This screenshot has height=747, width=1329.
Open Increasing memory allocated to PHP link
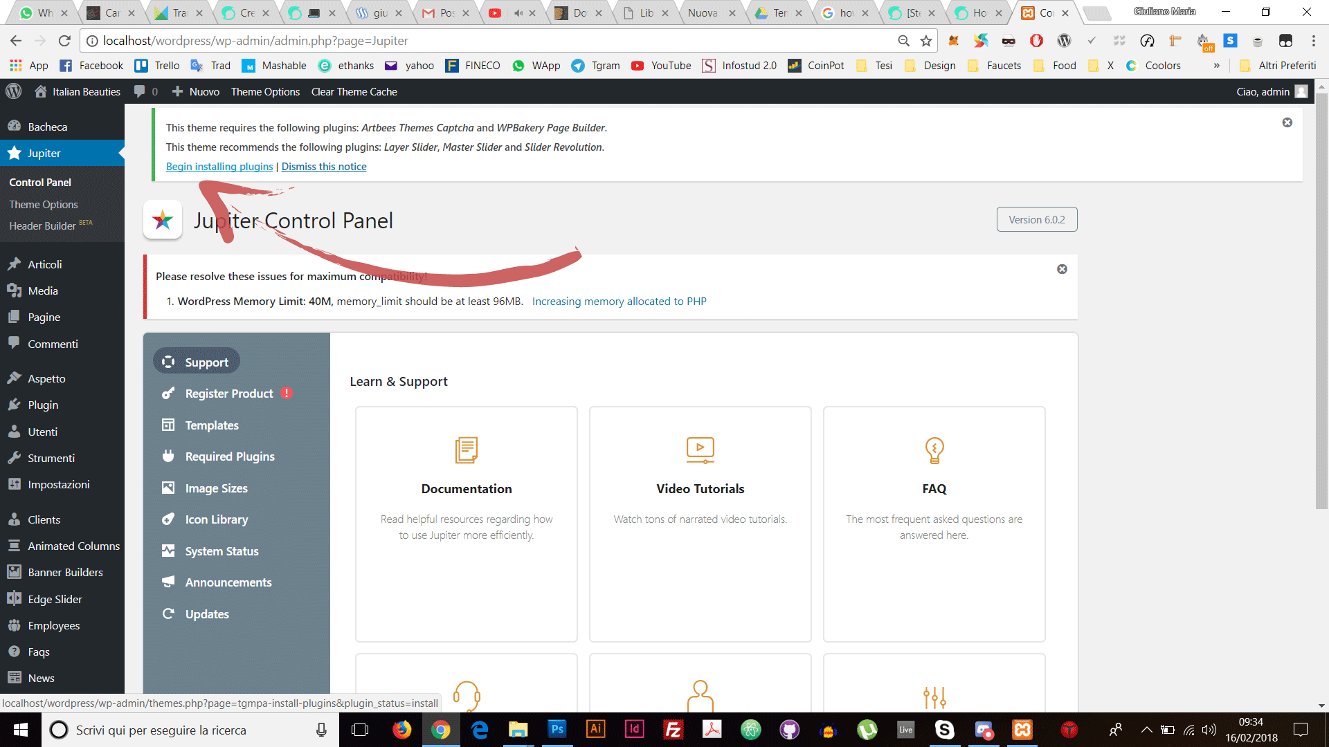[620, 302]
